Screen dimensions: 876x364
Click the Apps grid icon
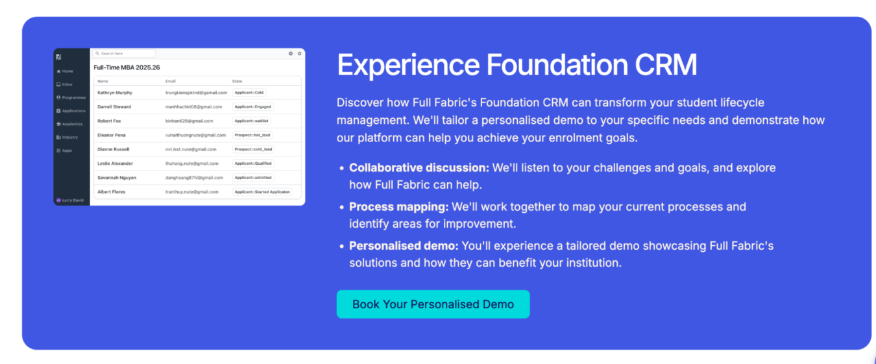coord(58,151)
